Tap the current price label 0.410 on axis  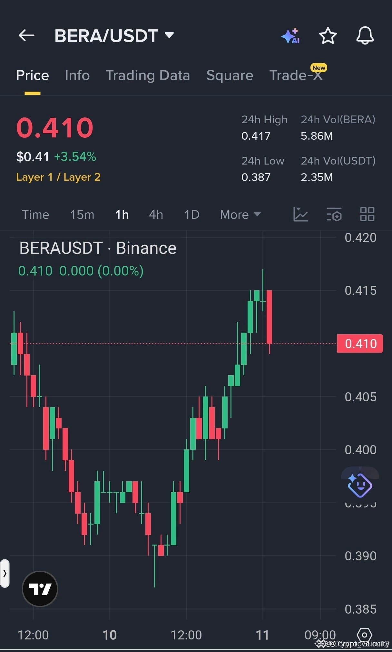pyautogui.click(x=360, y=344)
